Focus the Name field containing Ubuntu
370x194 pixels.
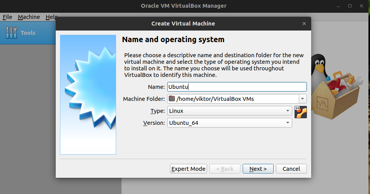point(237,87)
